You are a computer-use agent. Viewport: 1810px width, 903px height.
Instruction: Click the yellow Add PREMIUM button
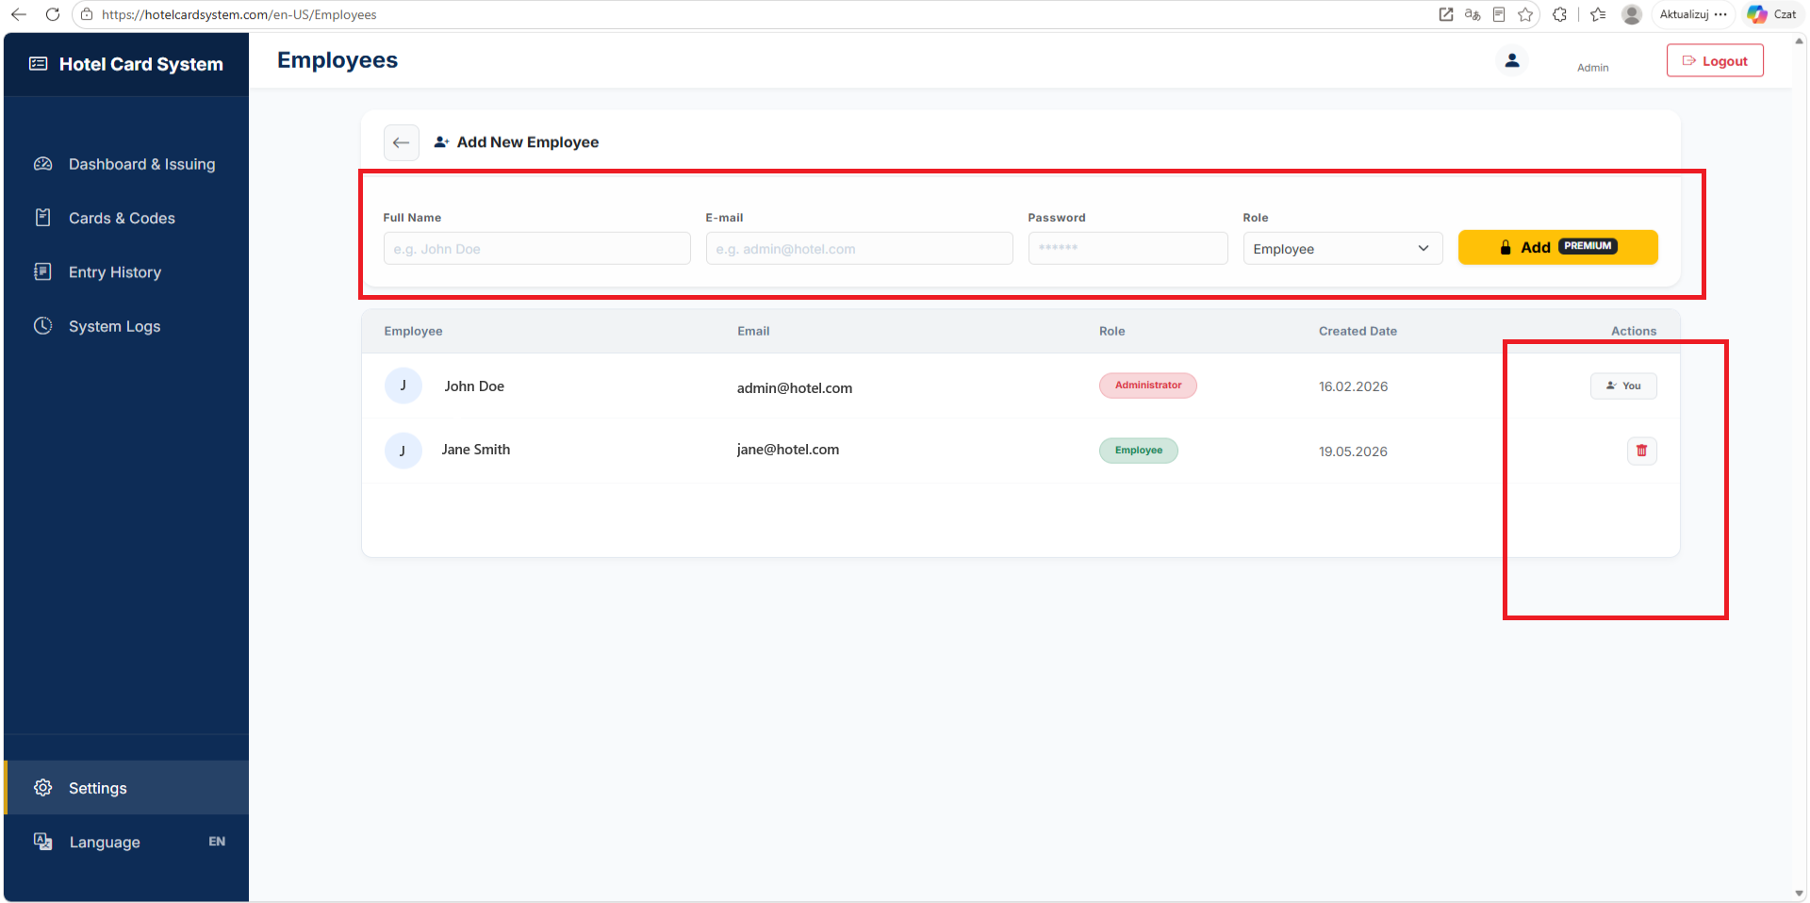coord(1557,247)
